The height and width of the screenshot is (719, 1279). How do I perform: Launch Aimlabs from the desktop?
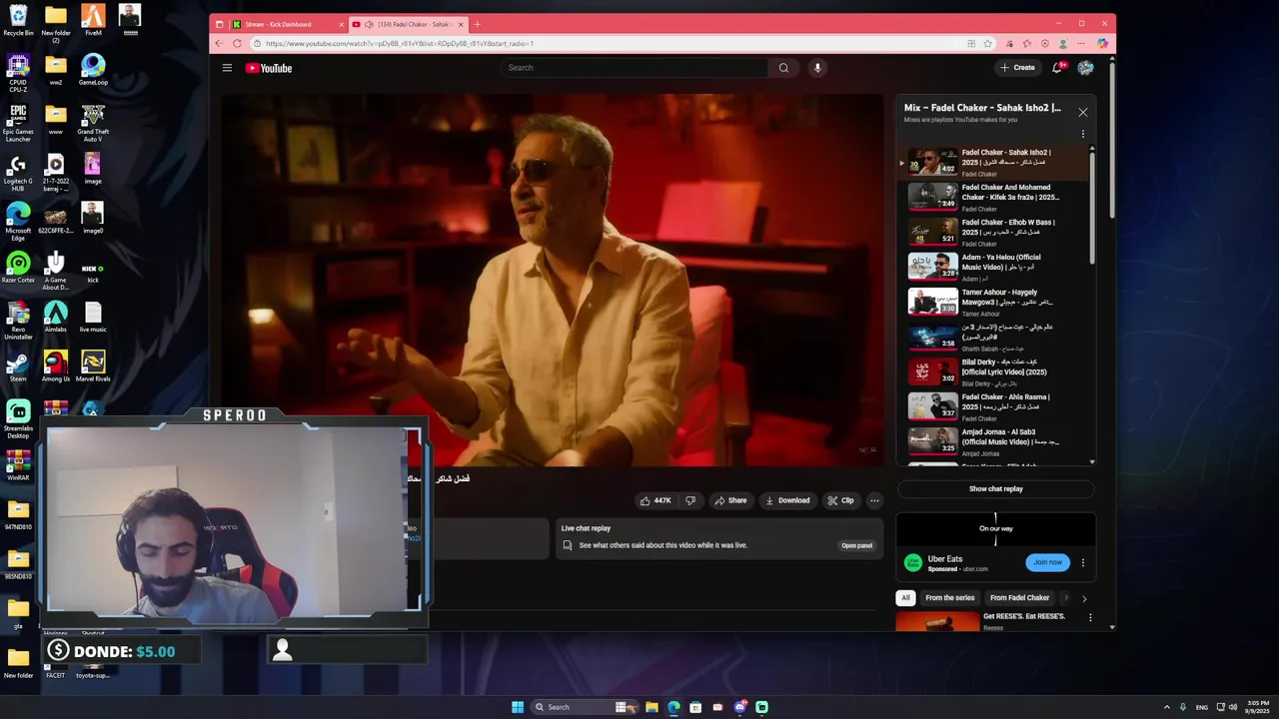point(56,317)
